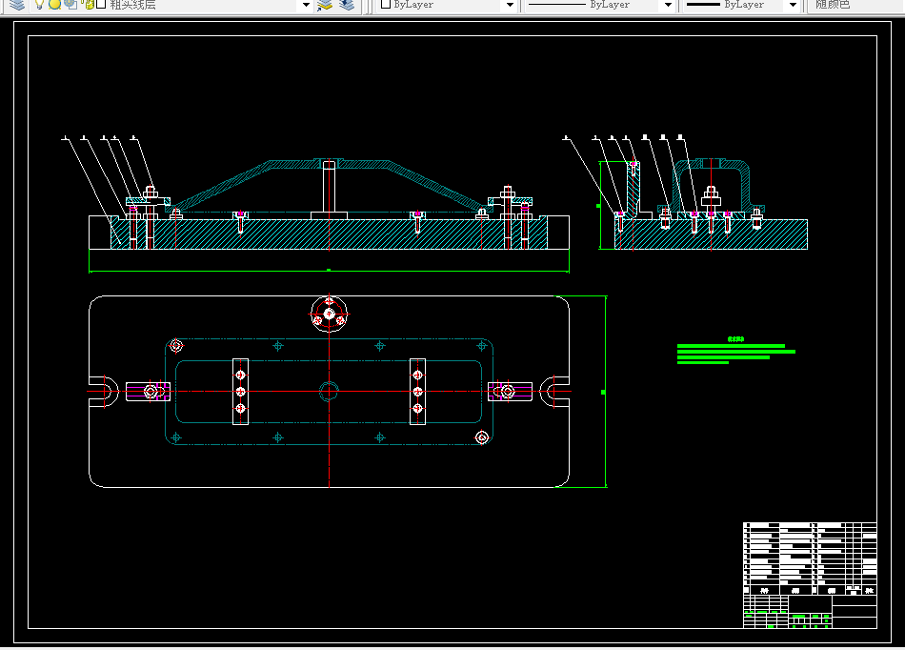
Task: Open the linetype ByLayer dropdown
Action: pos(667,5)
